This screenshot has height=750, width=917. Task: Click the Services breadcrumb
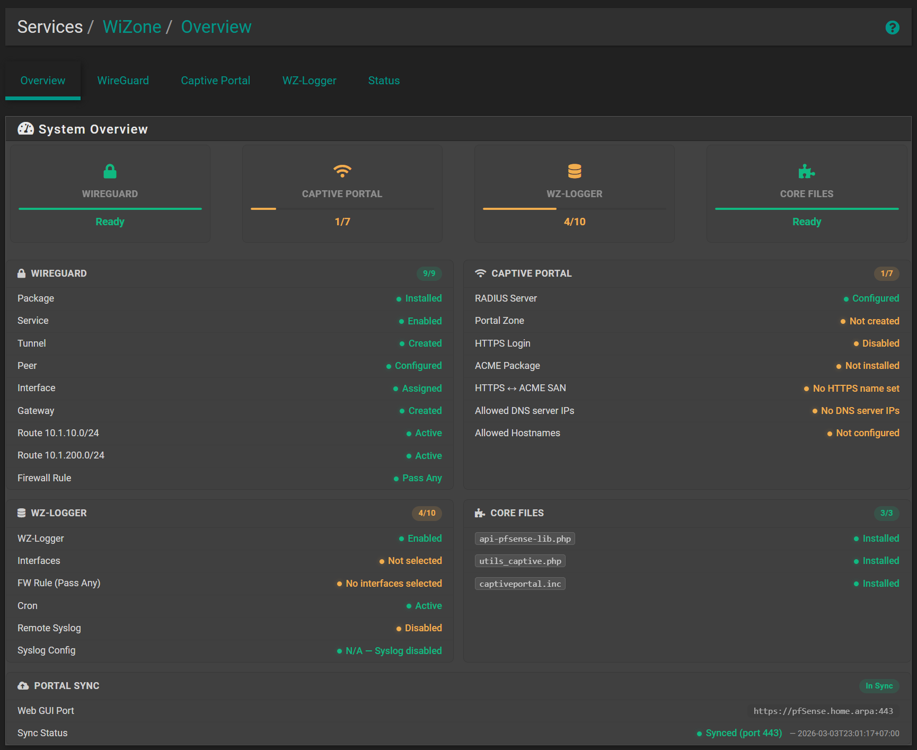[x=50, y=27]
